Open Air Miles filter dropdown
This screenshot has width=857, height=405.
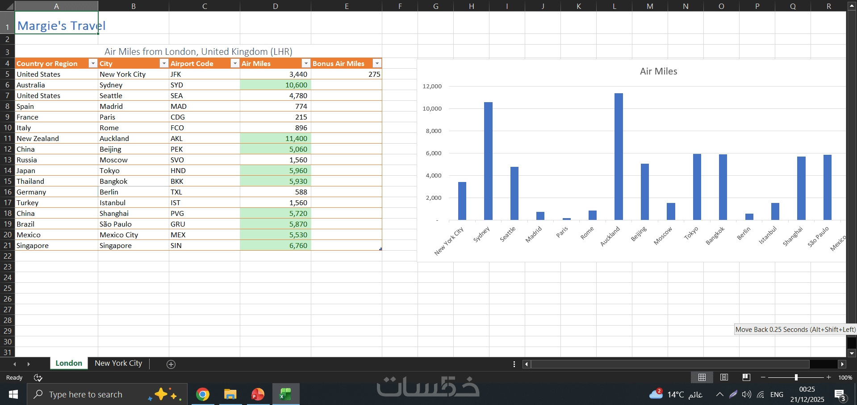click(306, 63)
